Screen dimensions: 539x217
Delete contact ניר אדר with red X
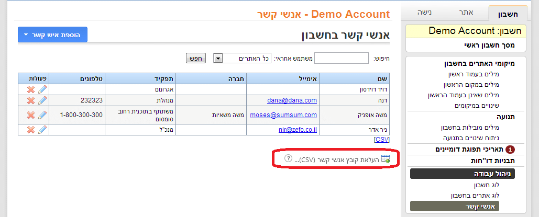point(31,130)
